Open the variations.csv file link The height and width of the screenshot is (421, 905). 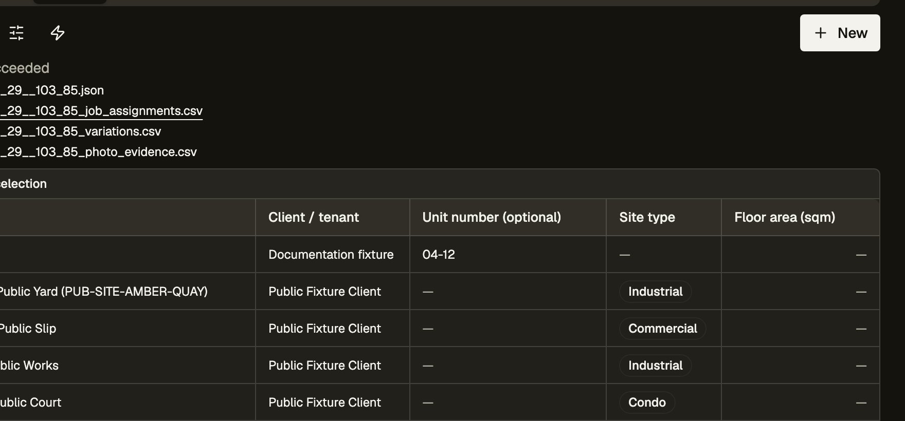click(80, 131)
